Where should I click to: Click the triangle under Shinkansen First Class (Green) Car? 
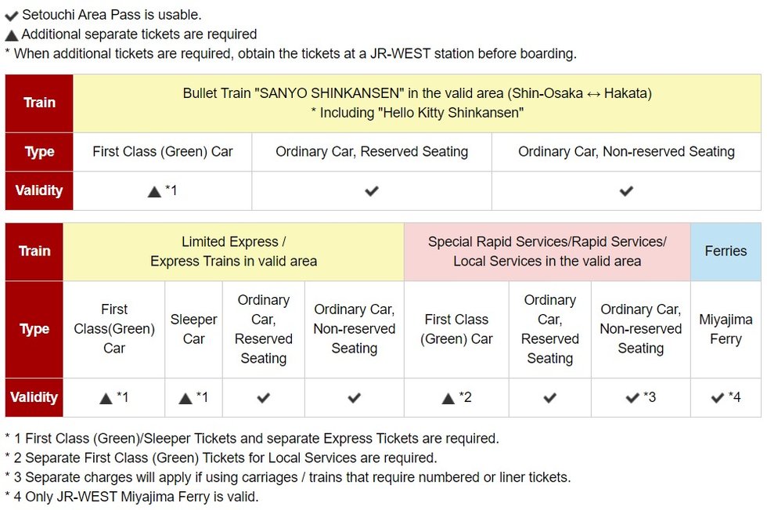pyautogui.click(x=154, y=191)
